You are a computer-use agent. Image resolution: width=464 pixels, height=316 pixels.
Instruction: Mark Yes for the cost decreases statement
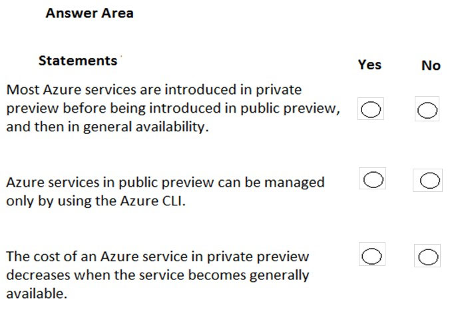tap(372, 255)
